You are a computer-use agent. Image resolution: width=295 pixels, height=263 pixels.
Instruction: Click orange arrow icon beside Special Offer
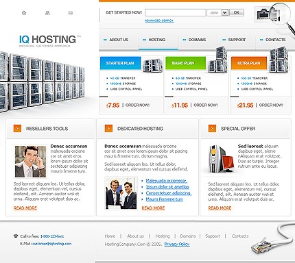212,129
